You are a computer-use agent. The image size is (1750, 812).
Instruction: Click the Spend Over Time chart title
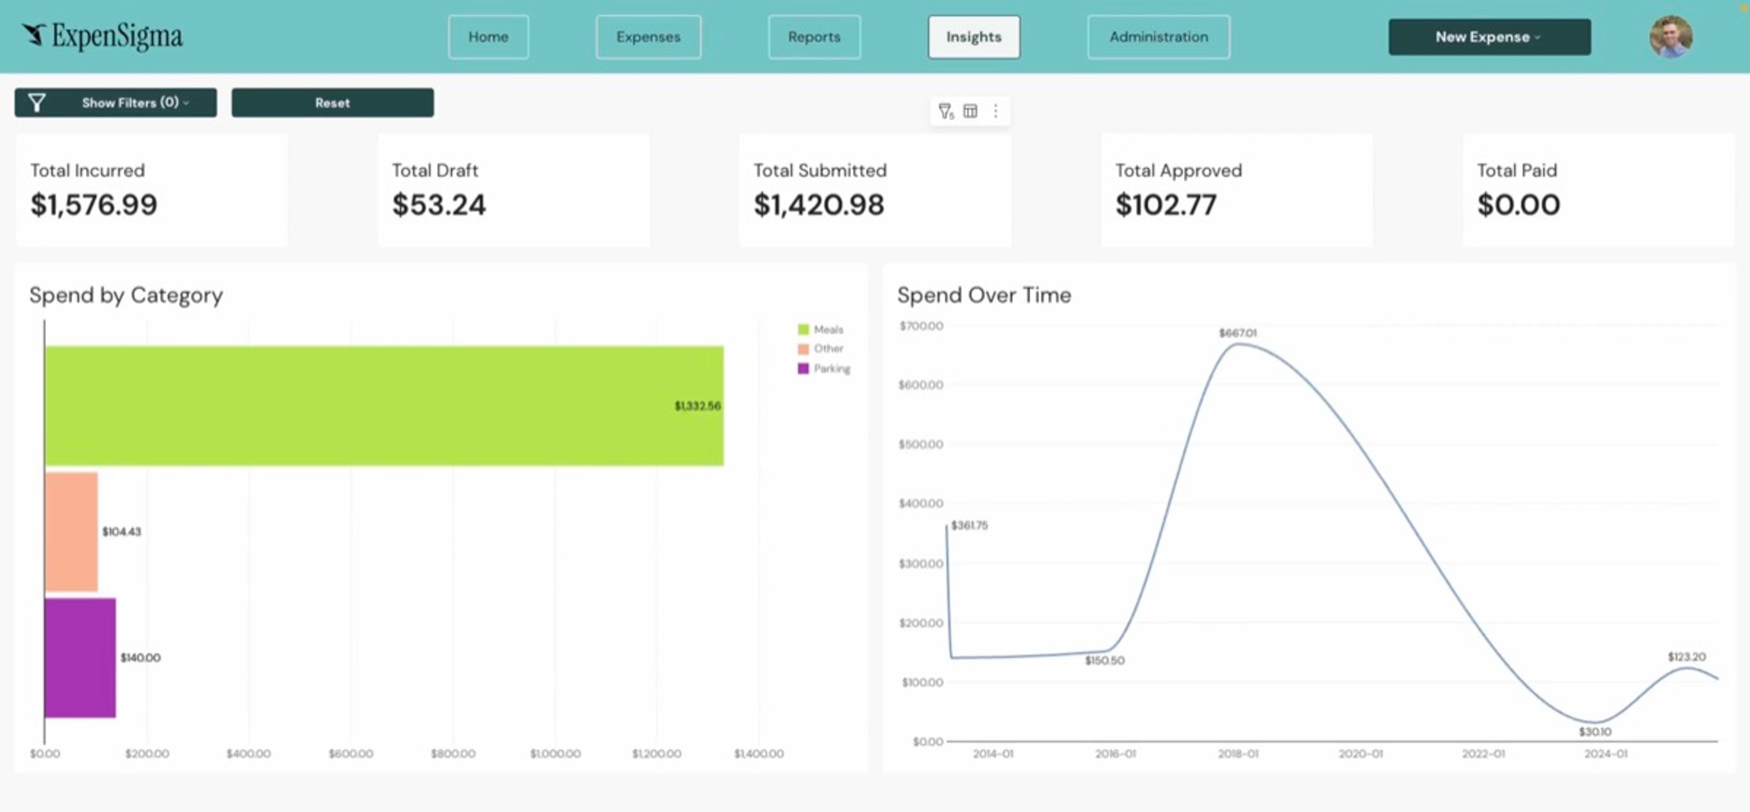click(x=984, y=295)
